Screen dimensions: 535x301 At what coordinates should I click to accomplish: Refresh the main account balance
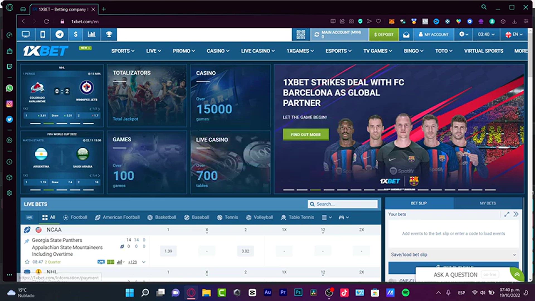(317, 35)
